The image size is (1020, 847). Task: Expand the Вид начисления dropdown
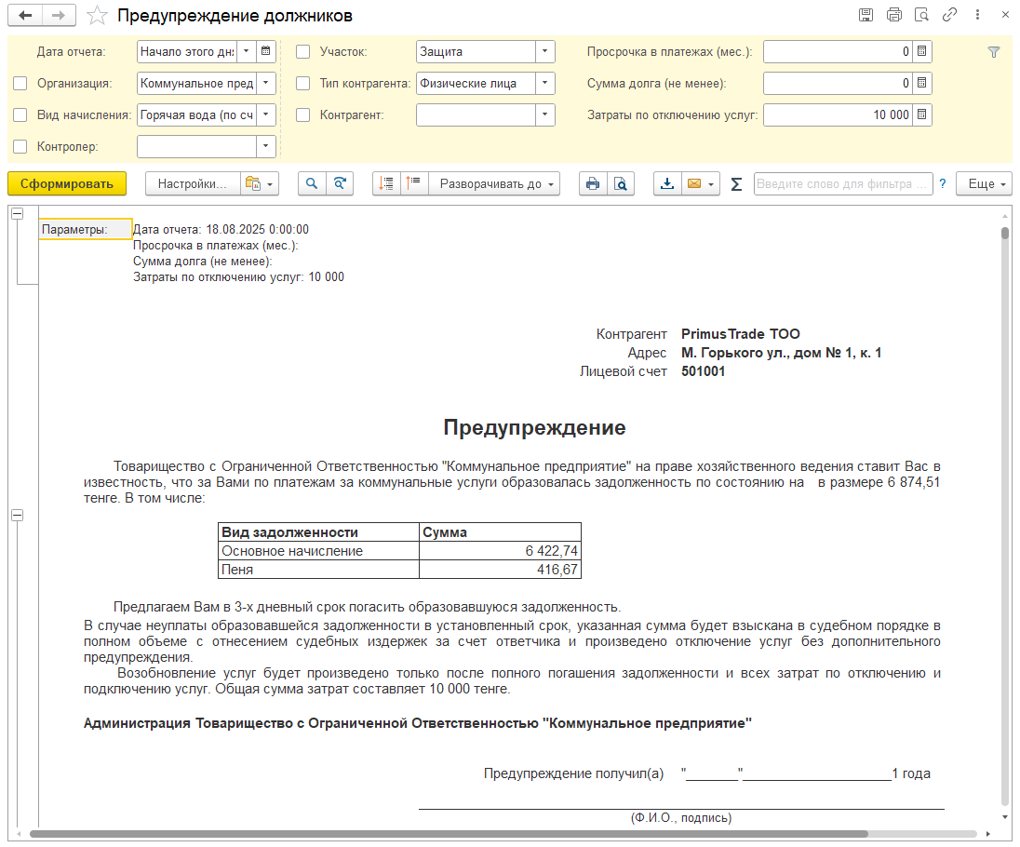tap(266, 115)
